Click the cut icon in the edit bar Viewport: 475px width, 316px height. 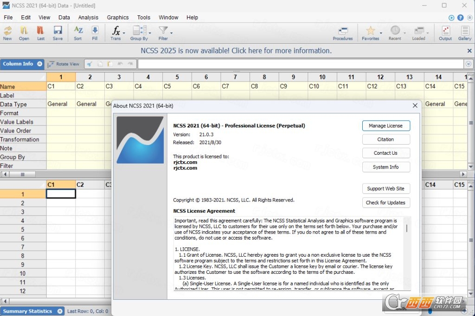click(90, 64)
